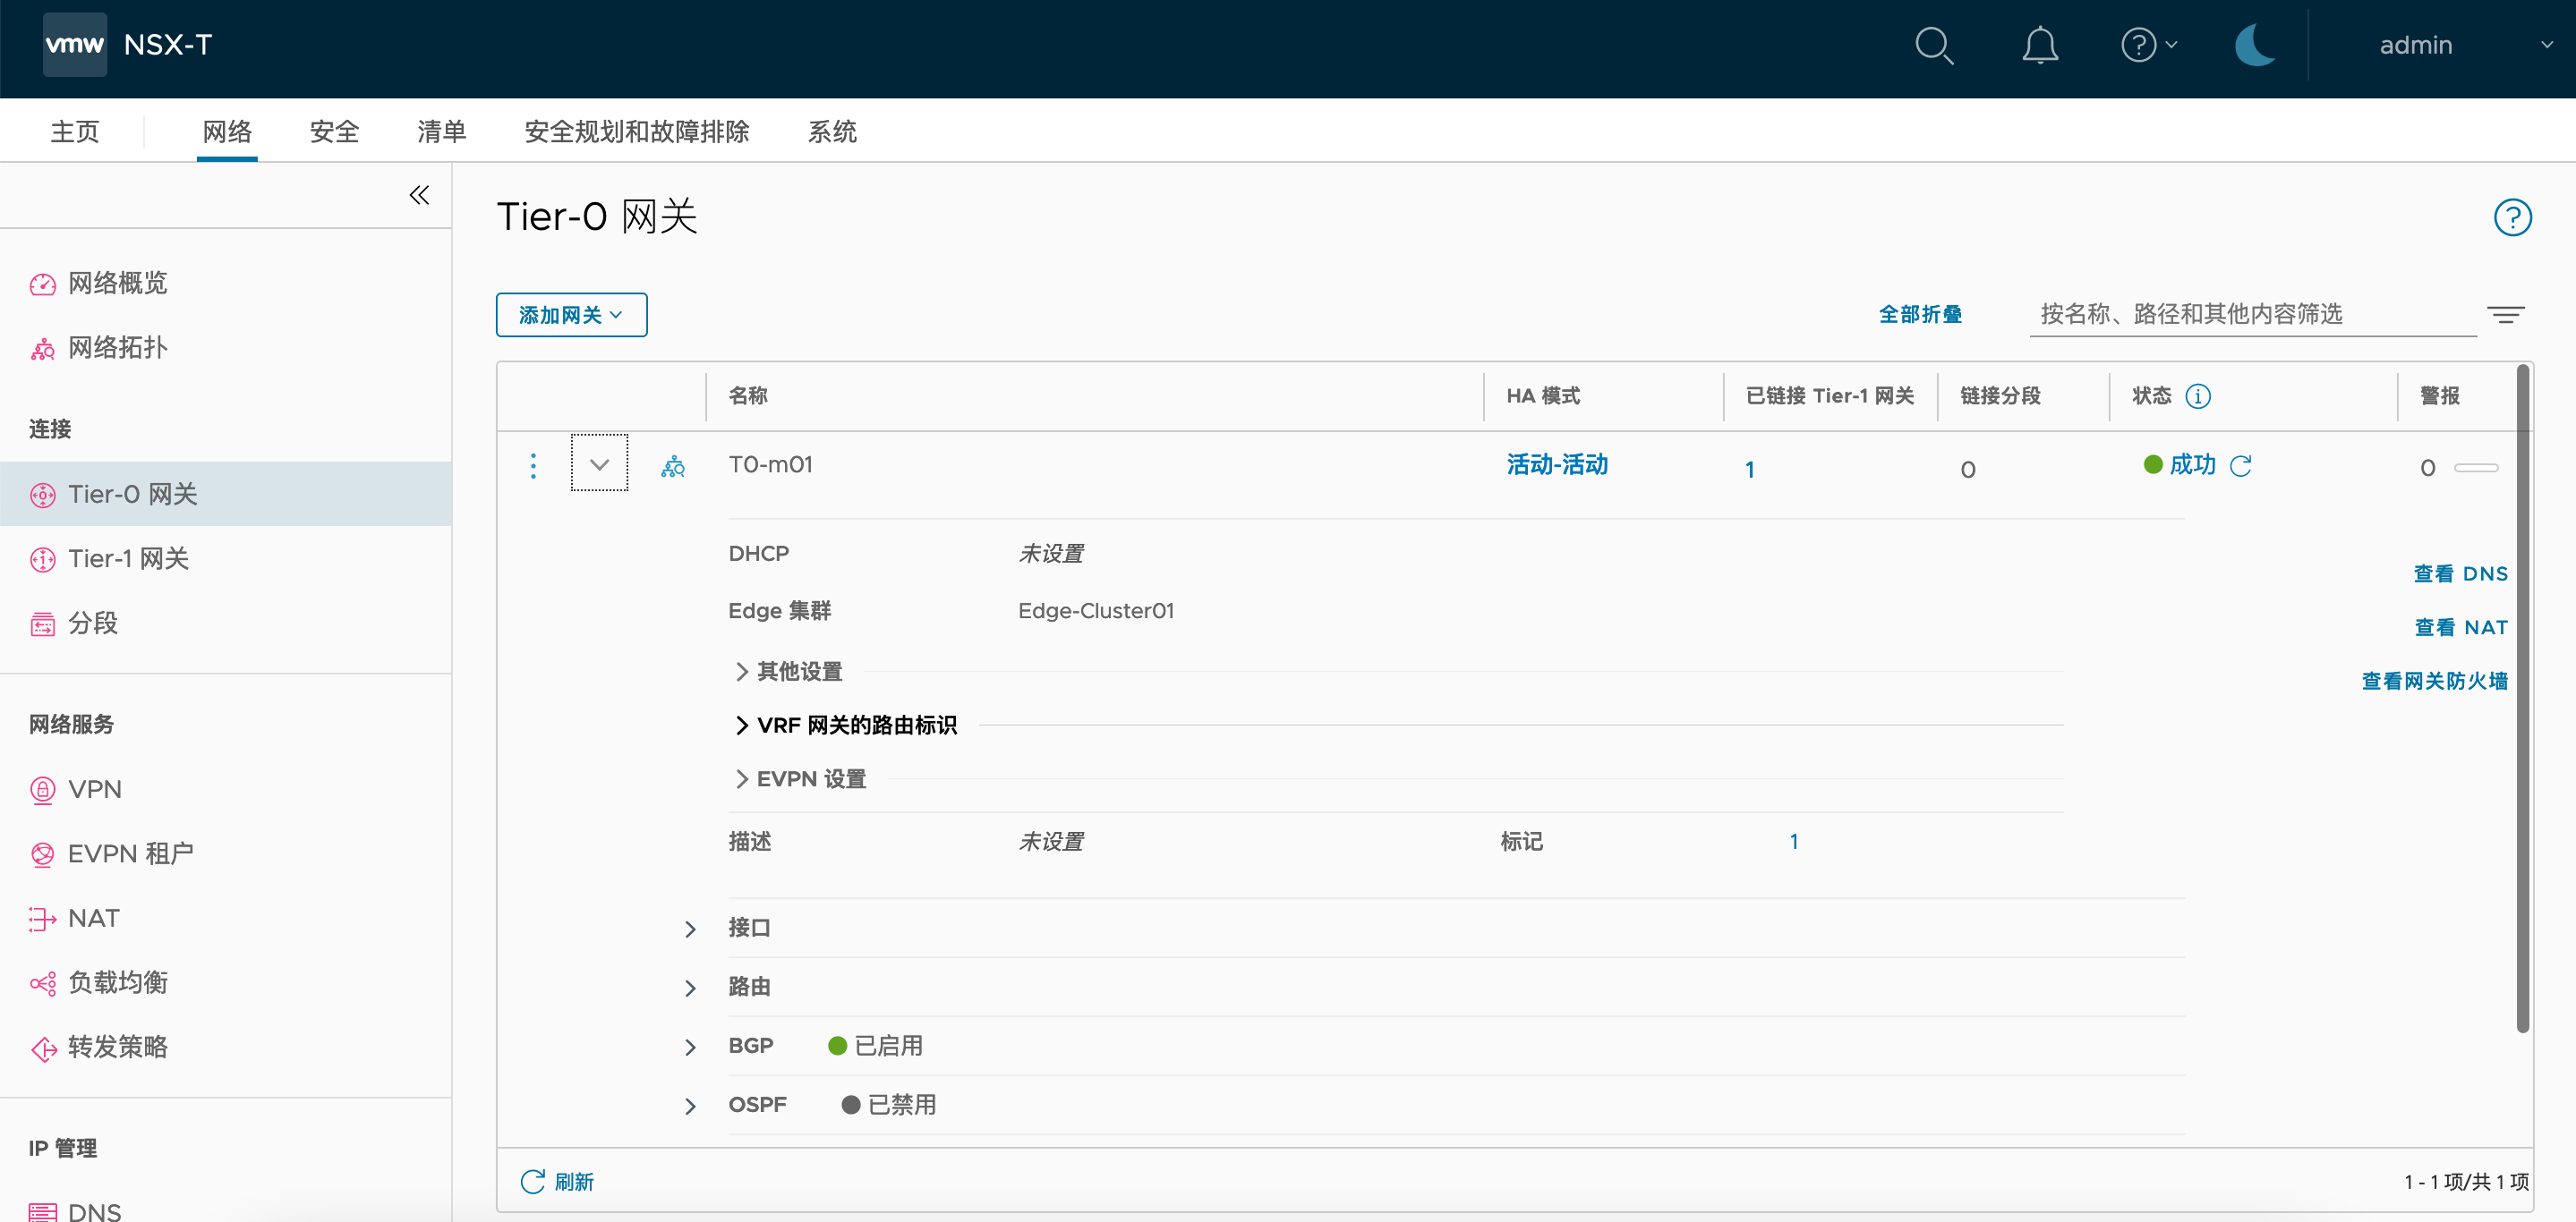Open 网络概览 in sidebar

point(117,284)
